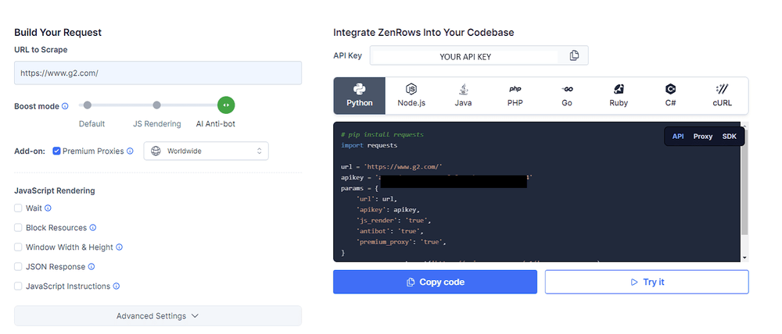
Task: Open the Boost mode info icon
Action: pos(66,106)
